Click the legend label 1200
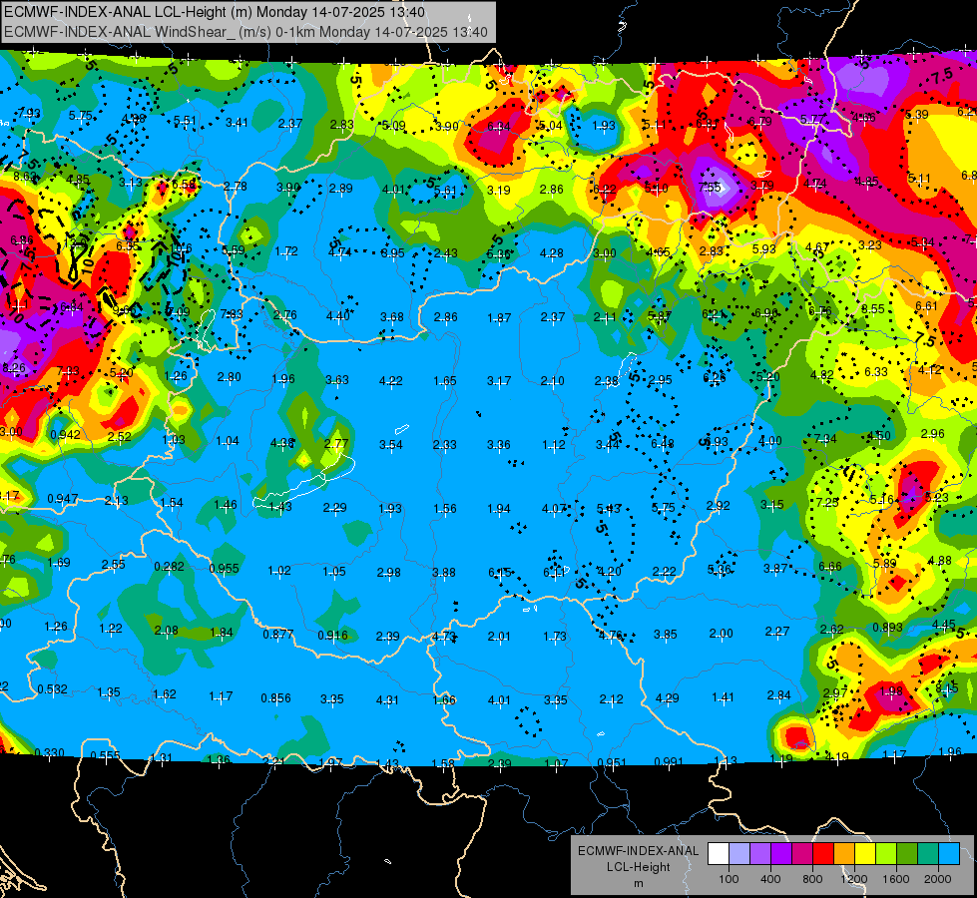The height and width of the screenshot is (898, 977). point(854,879)
